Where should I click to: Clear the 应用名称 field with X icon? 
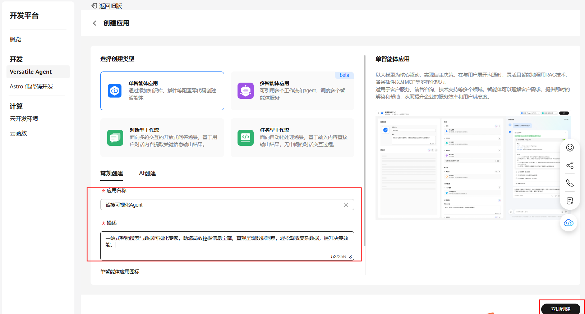tap(346, 205)
